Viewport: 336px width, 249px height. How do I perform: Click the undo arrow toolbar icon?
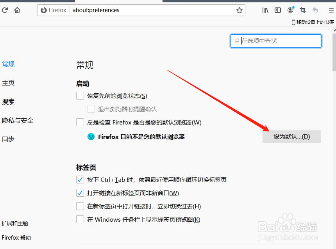[x=315, y=10]
